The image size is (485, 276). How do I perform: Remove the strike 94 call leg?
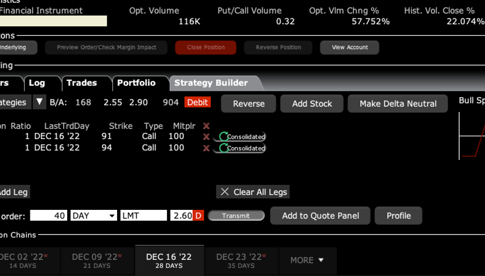click(206, 148)
